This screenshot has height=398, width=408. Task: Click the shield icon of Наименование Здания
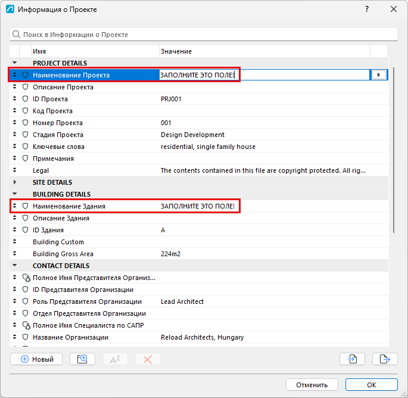[x=25, y=206]
